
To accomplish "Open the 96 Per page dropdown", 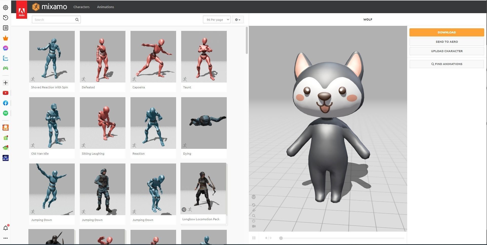I will coord(217,19).
